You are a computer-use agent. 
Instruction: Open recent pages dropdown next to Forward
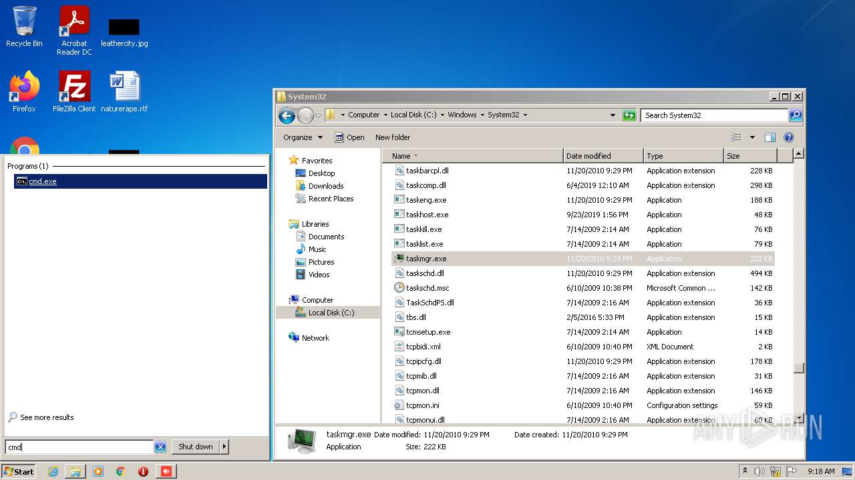click(319, 115)
